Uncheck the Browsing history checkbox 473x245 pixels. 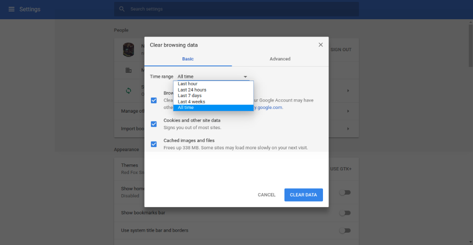click(x=154, y=100)
